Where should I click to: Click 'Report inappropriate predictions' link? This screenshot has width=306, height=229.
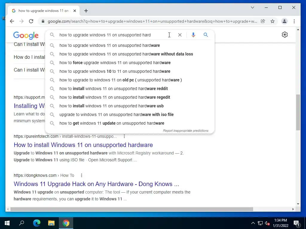186,131
